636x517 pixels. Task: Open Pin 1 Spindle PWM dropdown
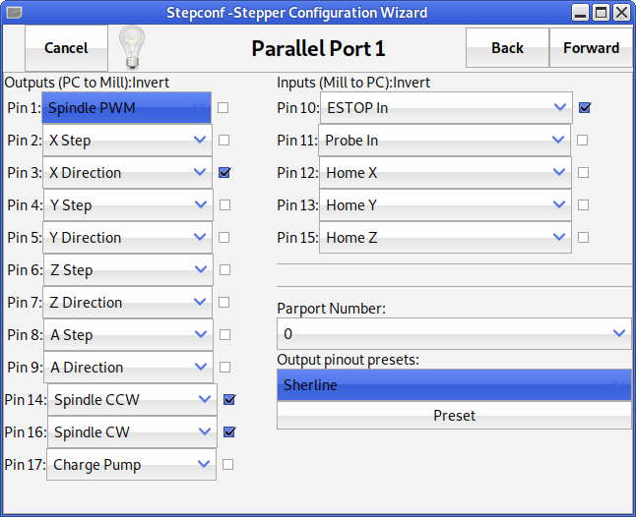(x=126, y=107)
